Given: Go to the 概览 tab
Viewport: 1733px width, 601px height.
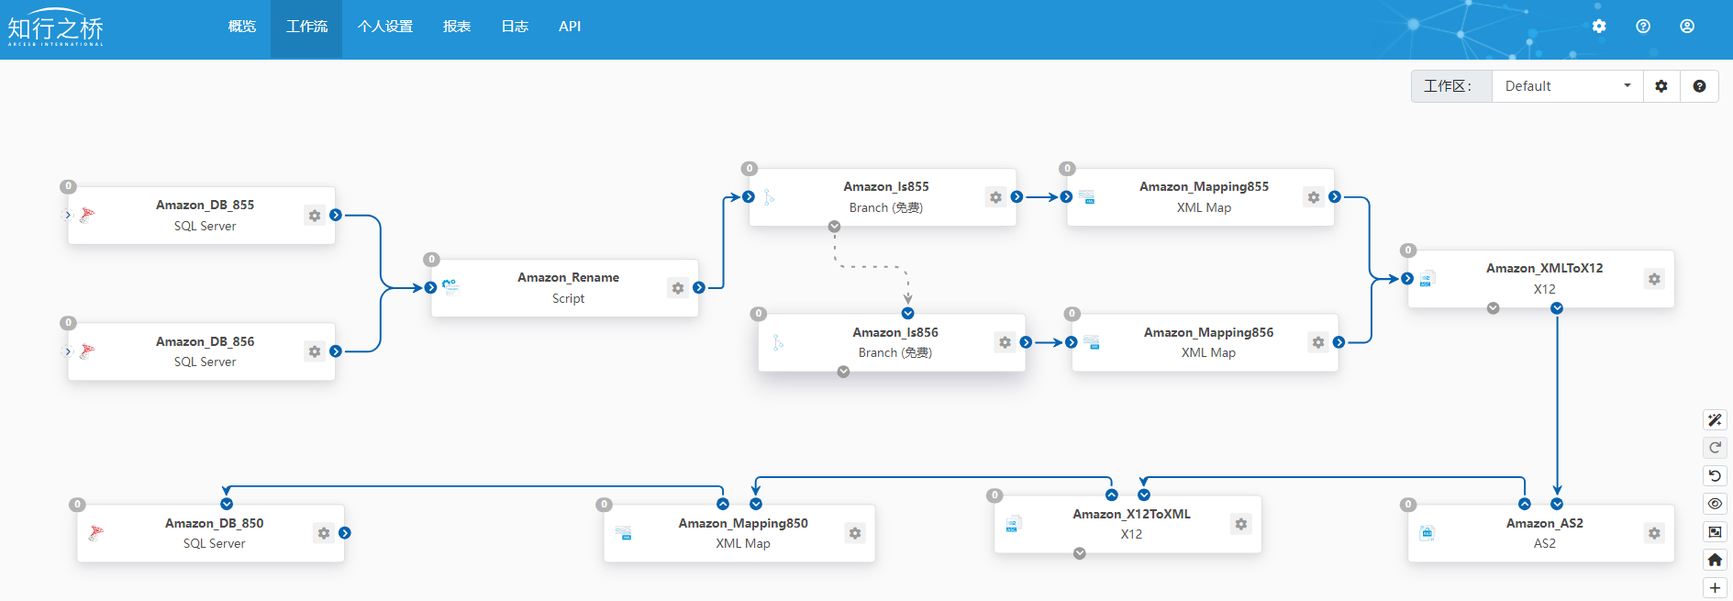Looking at the screenshot, I should [x=242, y=27].
